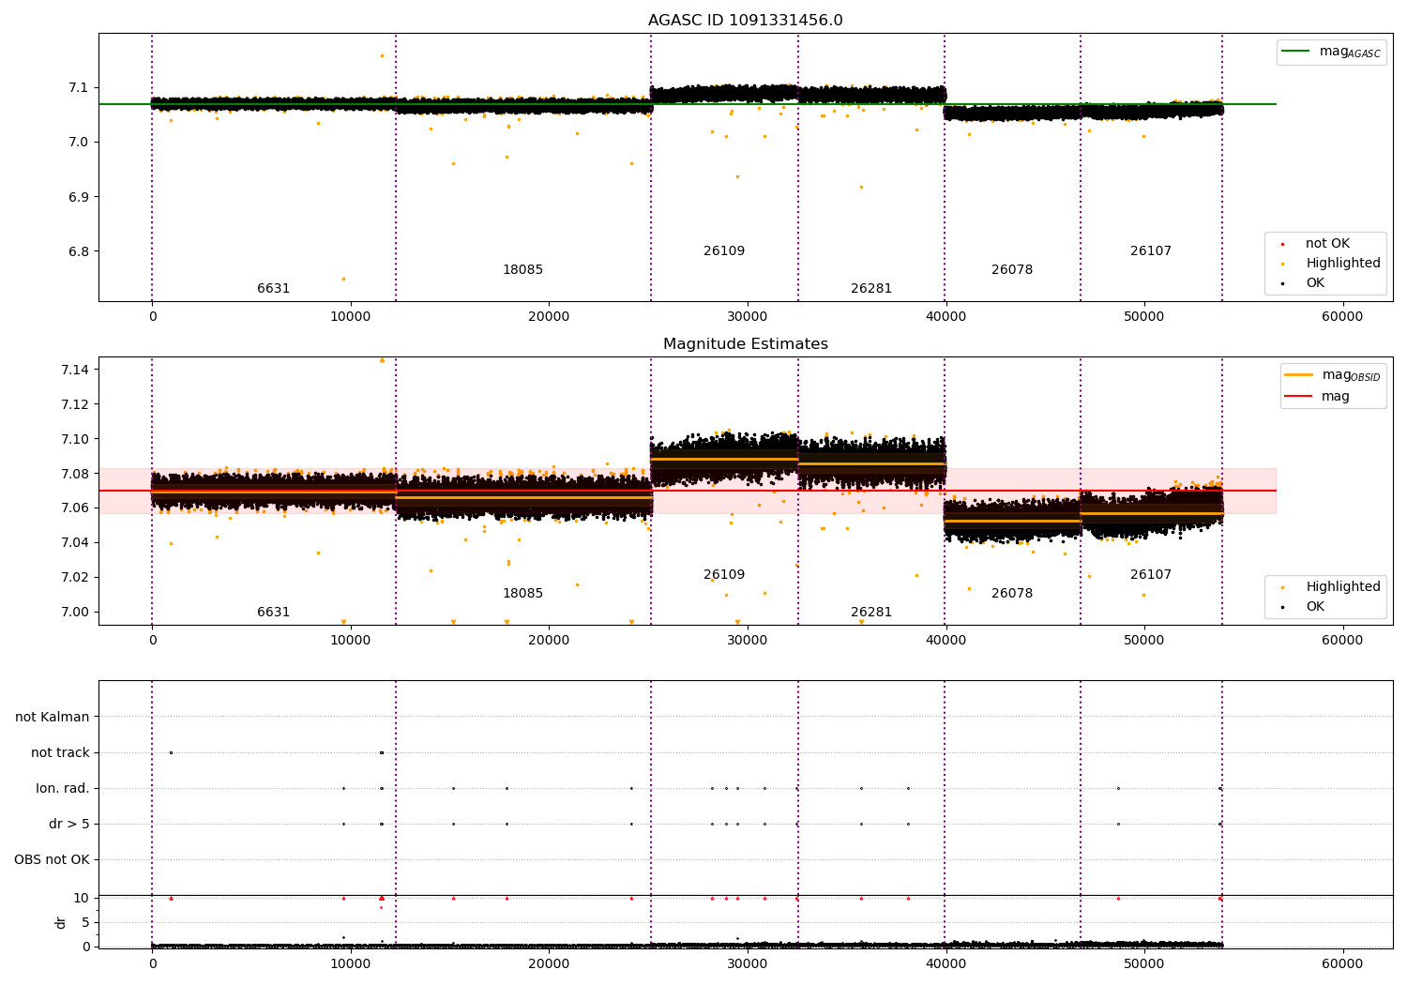The image size is (1407, 985).
Task: Click the 'not Kalman' axis label
Action: (x=53, y=718)
